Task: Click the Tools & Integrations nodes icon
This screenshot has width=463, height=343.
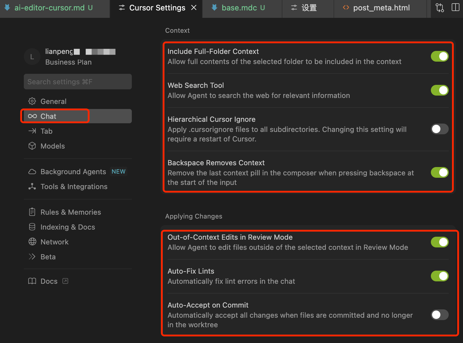Action: pyautogui.click(x=32, y=186)
